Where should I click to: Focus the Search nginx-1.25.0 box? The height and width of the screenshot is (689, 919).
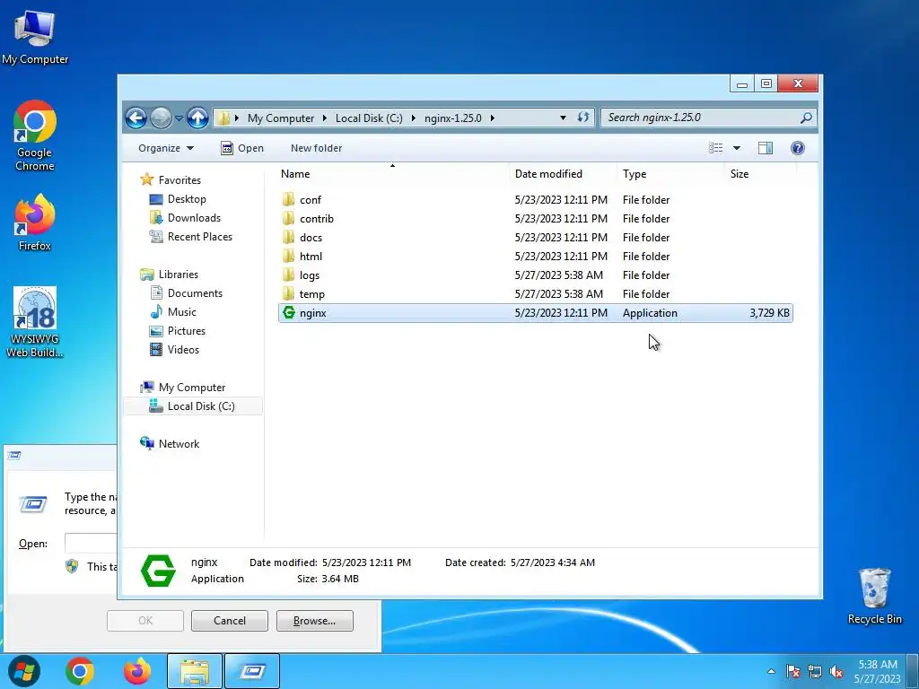[x=702, y=118]
